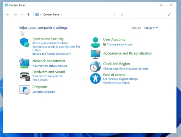The image size is (181, 137).
Task: Maximize the Control Panel window
Action: point(161,5)
